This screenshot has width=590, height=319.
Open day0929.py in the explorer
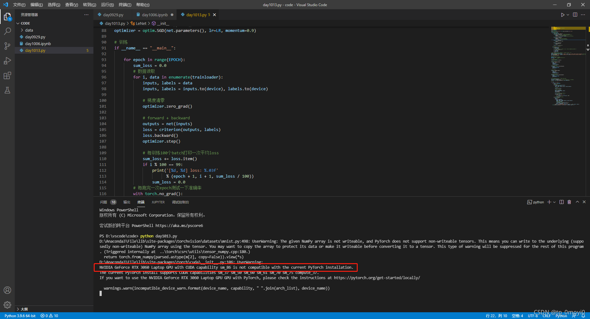tap(54, 37)
